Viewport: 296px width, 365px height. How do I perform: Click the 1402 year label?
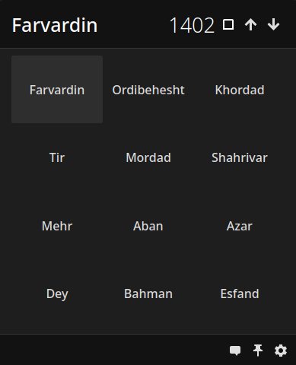tap(192, 25)
